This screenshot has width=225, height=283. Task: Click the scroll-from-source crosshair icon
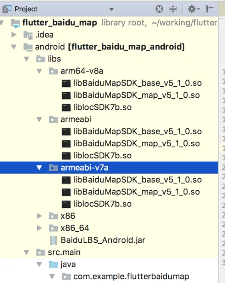point(159,9)
